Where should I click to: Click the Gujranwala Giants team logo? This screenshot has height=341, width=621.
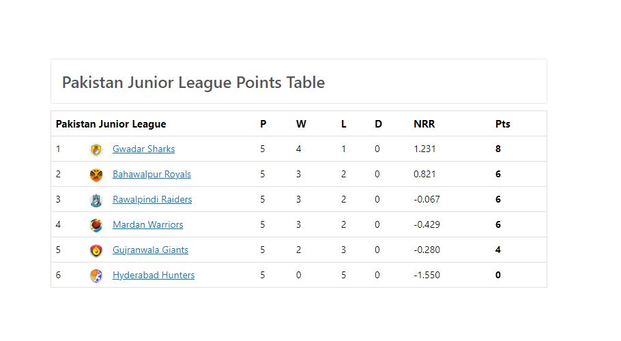pyautogui.click(x=96, y=250)
